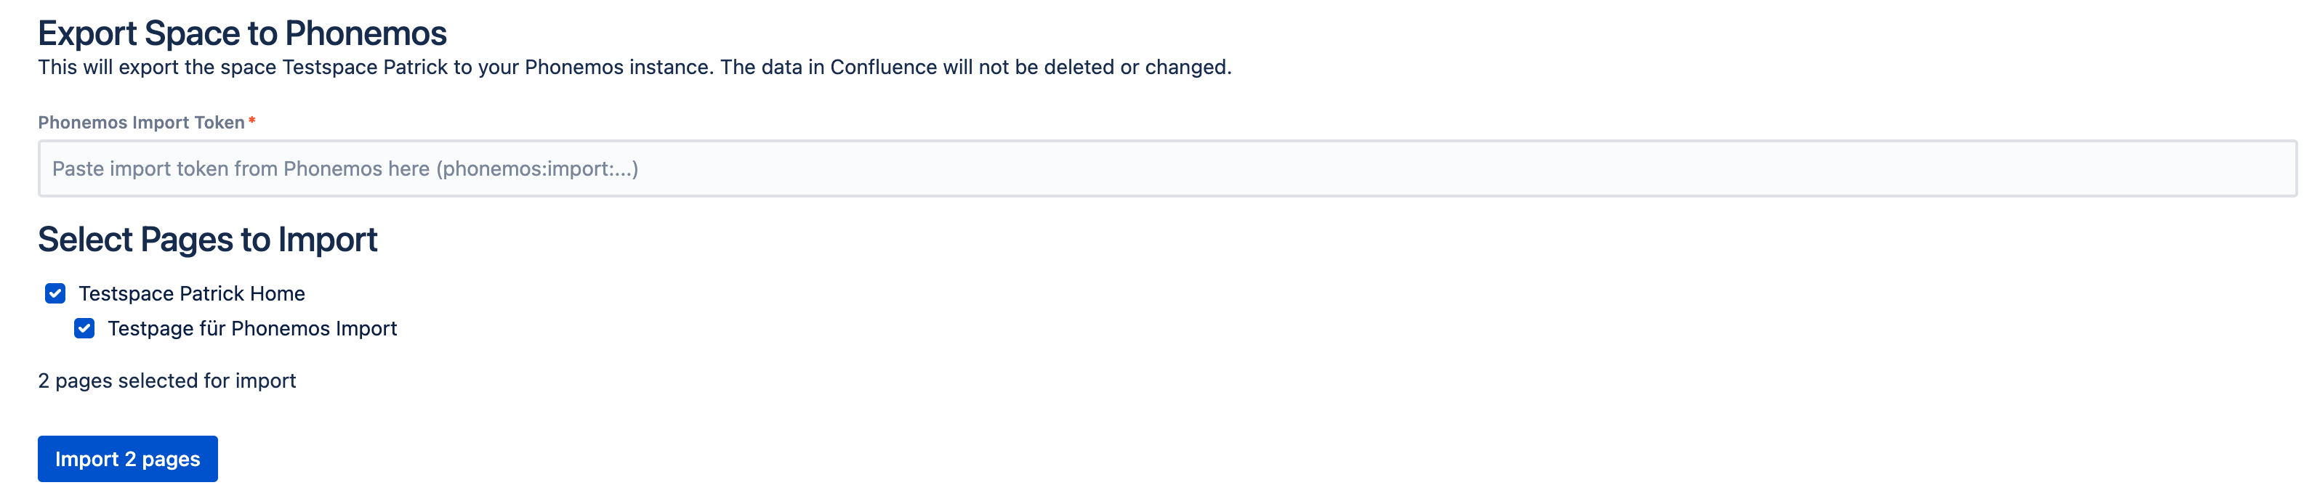Click the word Import in Select Pages heading
2320x501 pixels.
(x=327, y=240)
